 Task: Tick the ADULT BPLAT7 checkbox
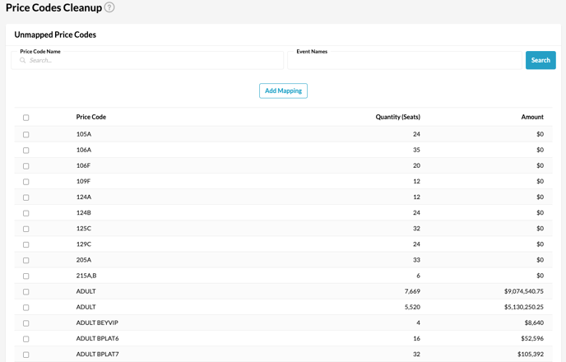pyautogui.click(x=26, y=355)
